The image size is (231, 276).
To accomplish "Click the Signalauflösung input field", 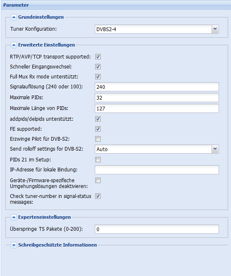I will pos(157,87).
